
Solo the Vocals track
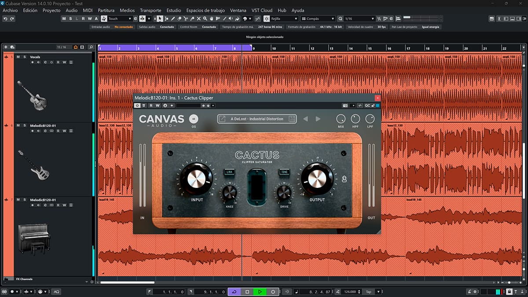[x=25, y=57]
